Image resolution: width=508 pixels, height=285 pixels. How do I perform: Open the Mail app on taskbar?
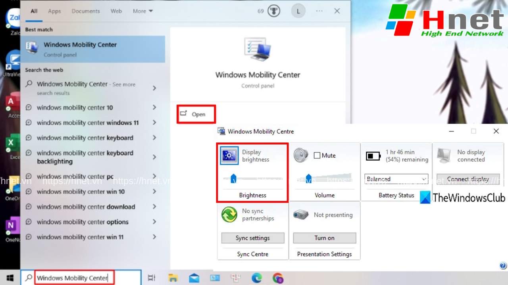click(194, 278)
